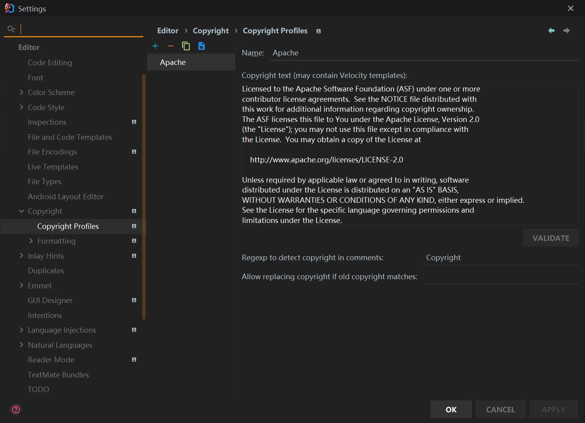This screenshot has width=585, height=423.
Task: Click the project icon next to File Encodings
Action: (x=134, y=152)
